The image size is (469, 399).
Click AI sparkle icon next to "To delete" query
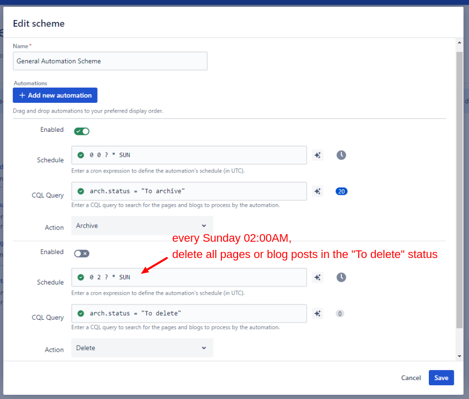coord(317,313)
